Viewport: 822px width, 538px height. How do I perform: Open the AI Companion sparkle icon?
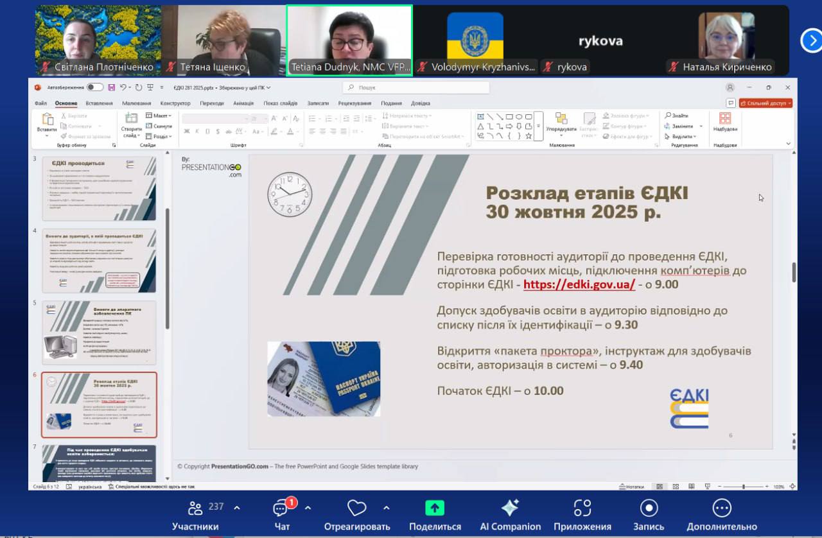[x=510, y=508]
